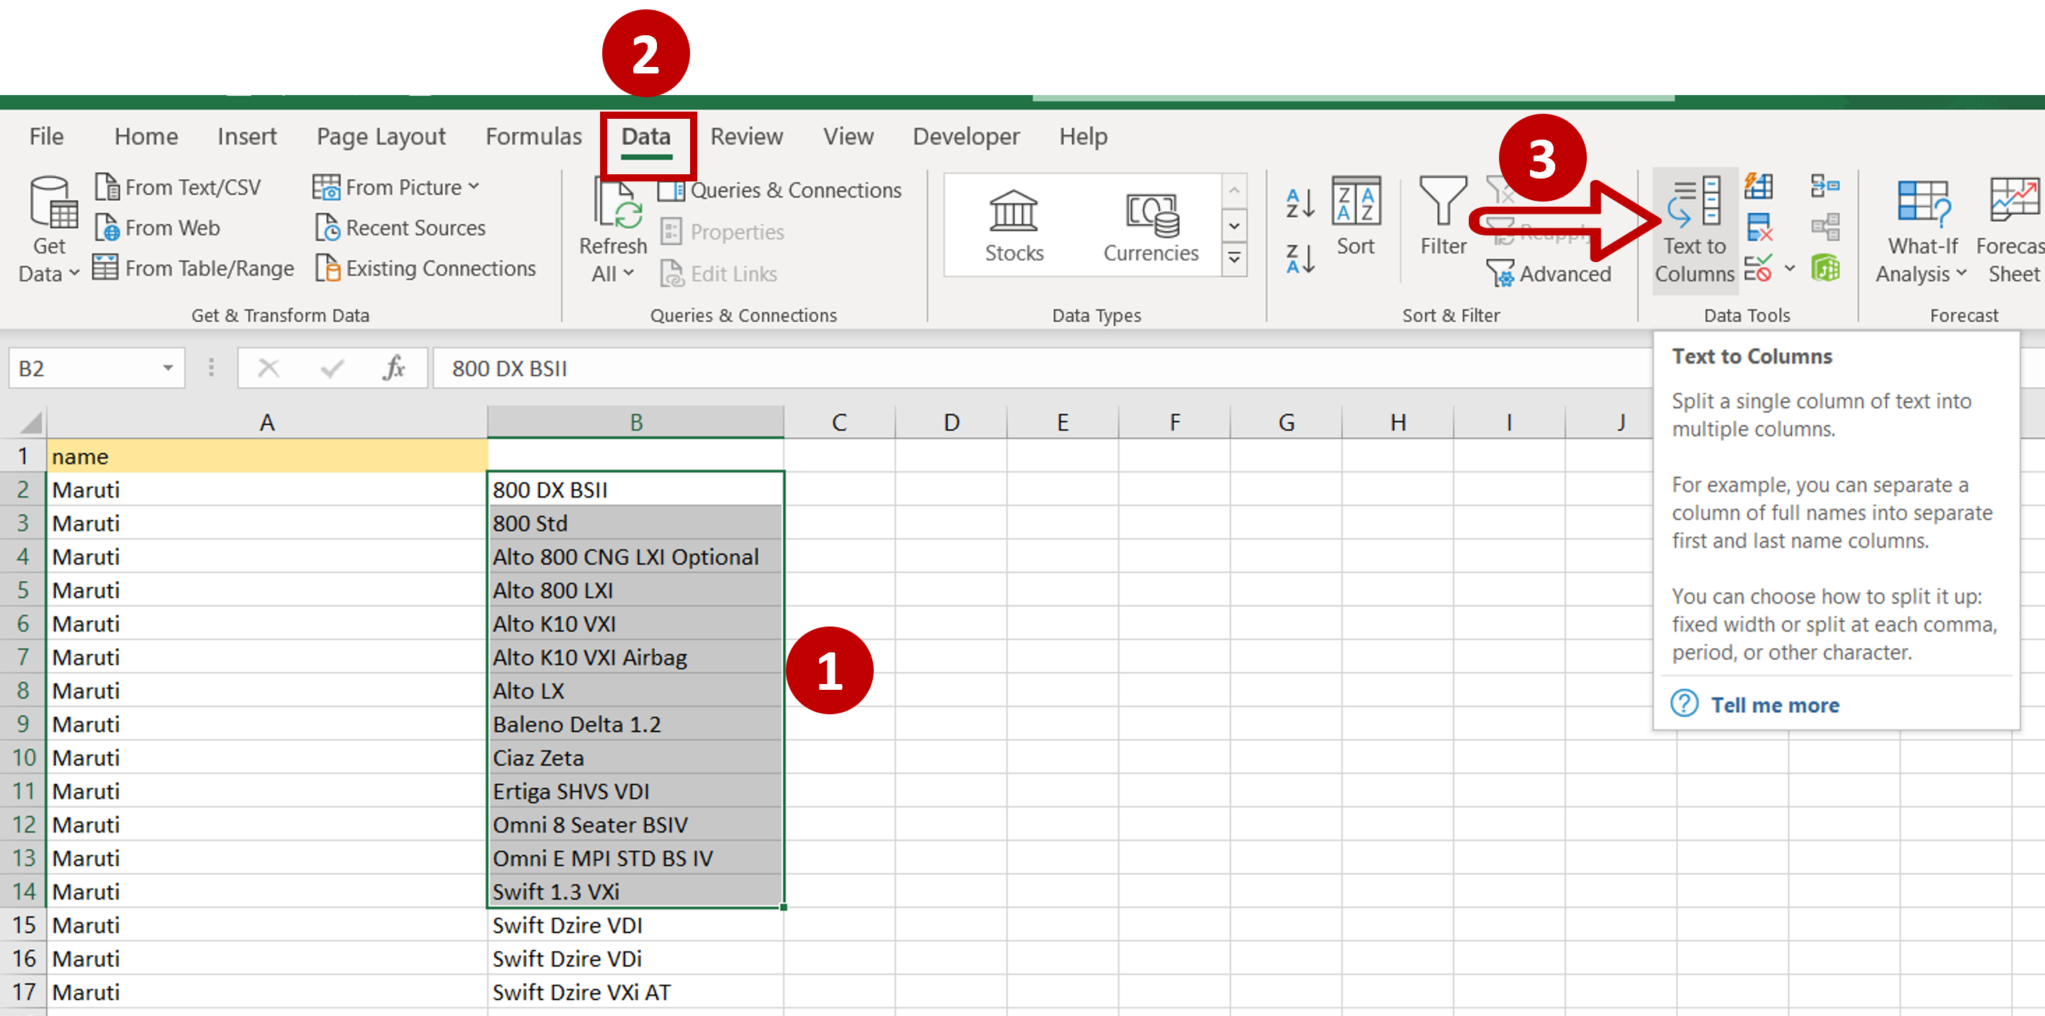The height and width of the screenshot is (1016, 2045).
Task: Click the Consolidate icon
Action: click(x=1826, y=186)
